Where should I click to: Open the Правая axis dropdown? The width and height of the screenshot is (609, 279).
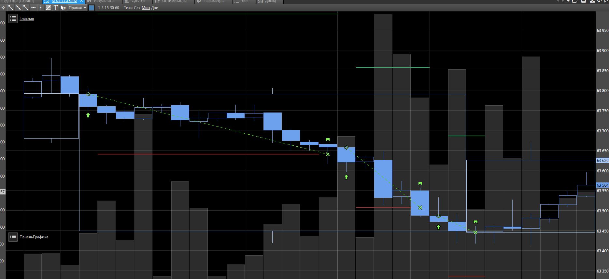[77, 8]
